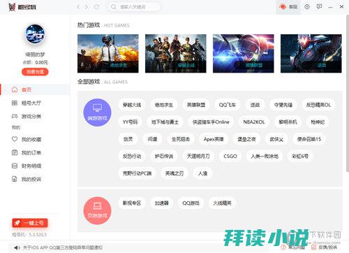Select the 守望先锋 tag
This screenshot has width=349, height=253.
[x=283, y=105]
